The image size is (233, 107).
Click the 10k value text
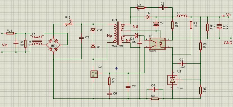click(204, 91)
